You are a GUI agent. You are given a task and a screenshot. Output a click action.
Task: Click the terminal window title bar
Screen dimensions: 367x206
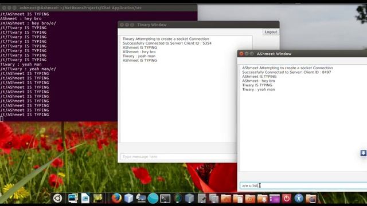pyautogui.click(x=99, y=7)
